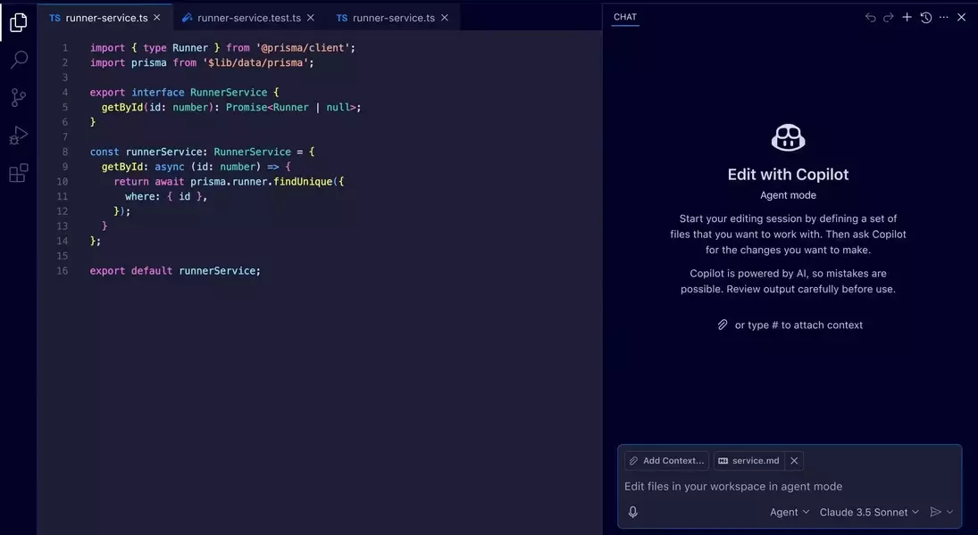
Task: Switch to the runner-service.test.ts tab
Action: coord(247,17)
